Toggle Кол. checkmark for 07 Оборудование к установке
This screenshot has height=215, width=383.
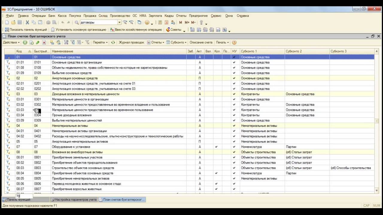click(216, 147)
